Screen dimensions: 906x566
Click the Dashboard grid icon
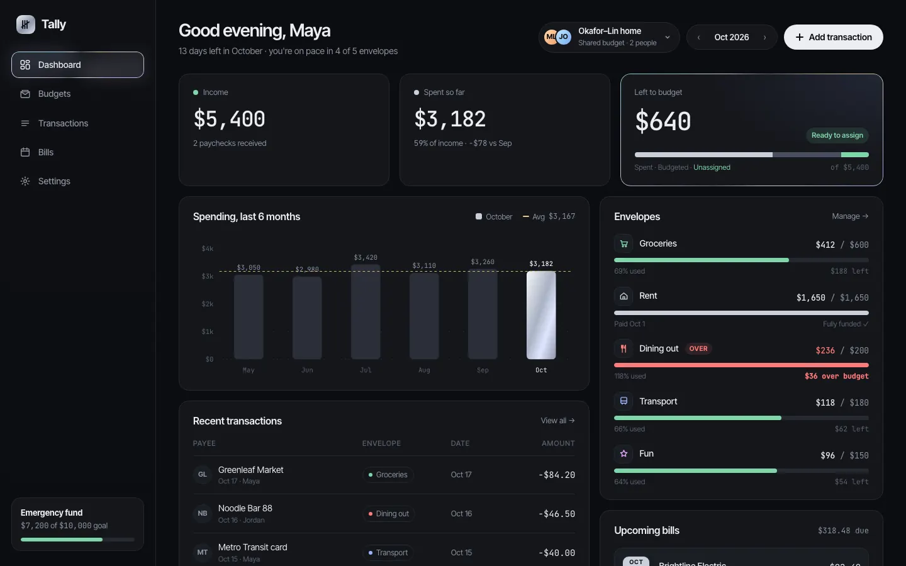pyautogui.click(x=25, y=65)
